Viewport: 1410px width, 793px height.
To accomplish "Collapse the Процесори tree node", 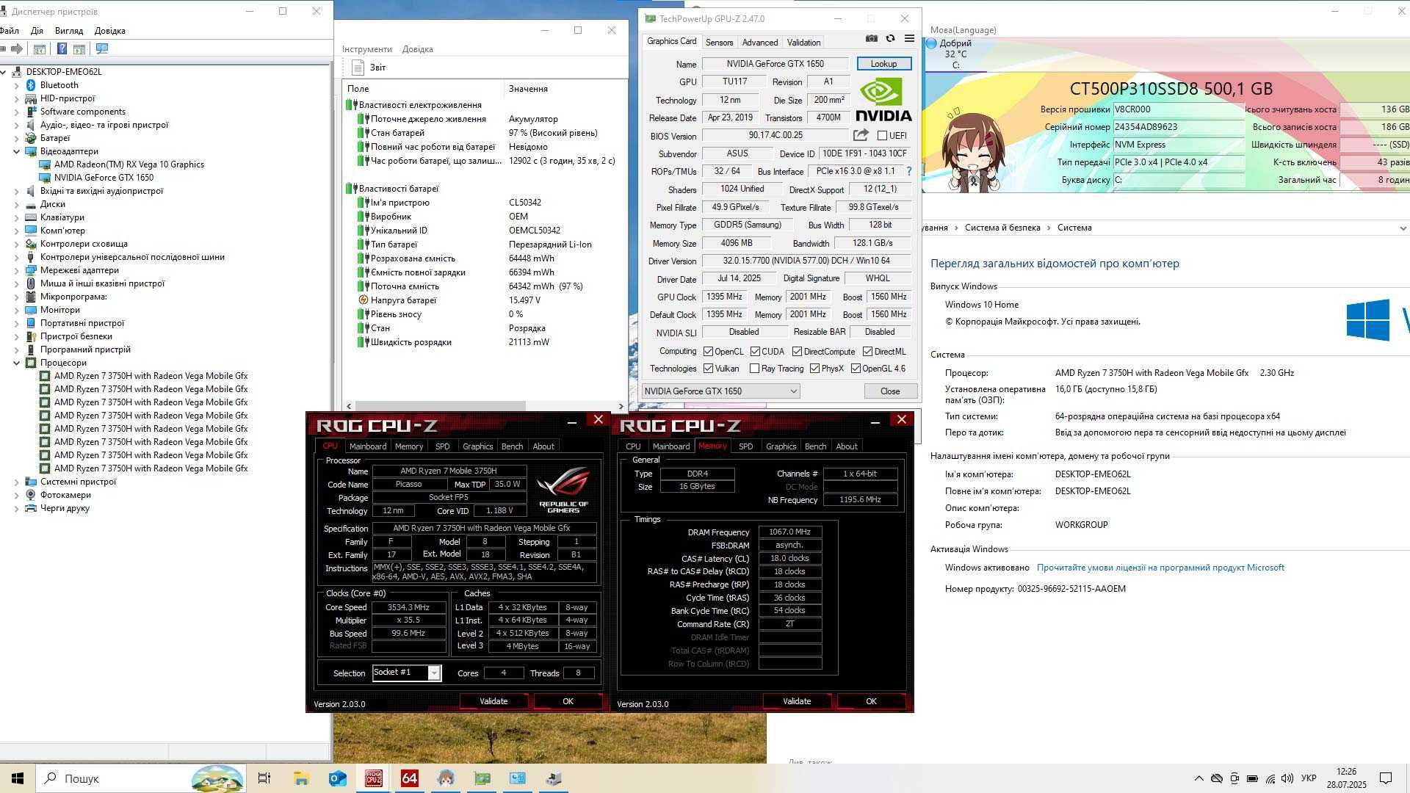I will coord(17,363).
